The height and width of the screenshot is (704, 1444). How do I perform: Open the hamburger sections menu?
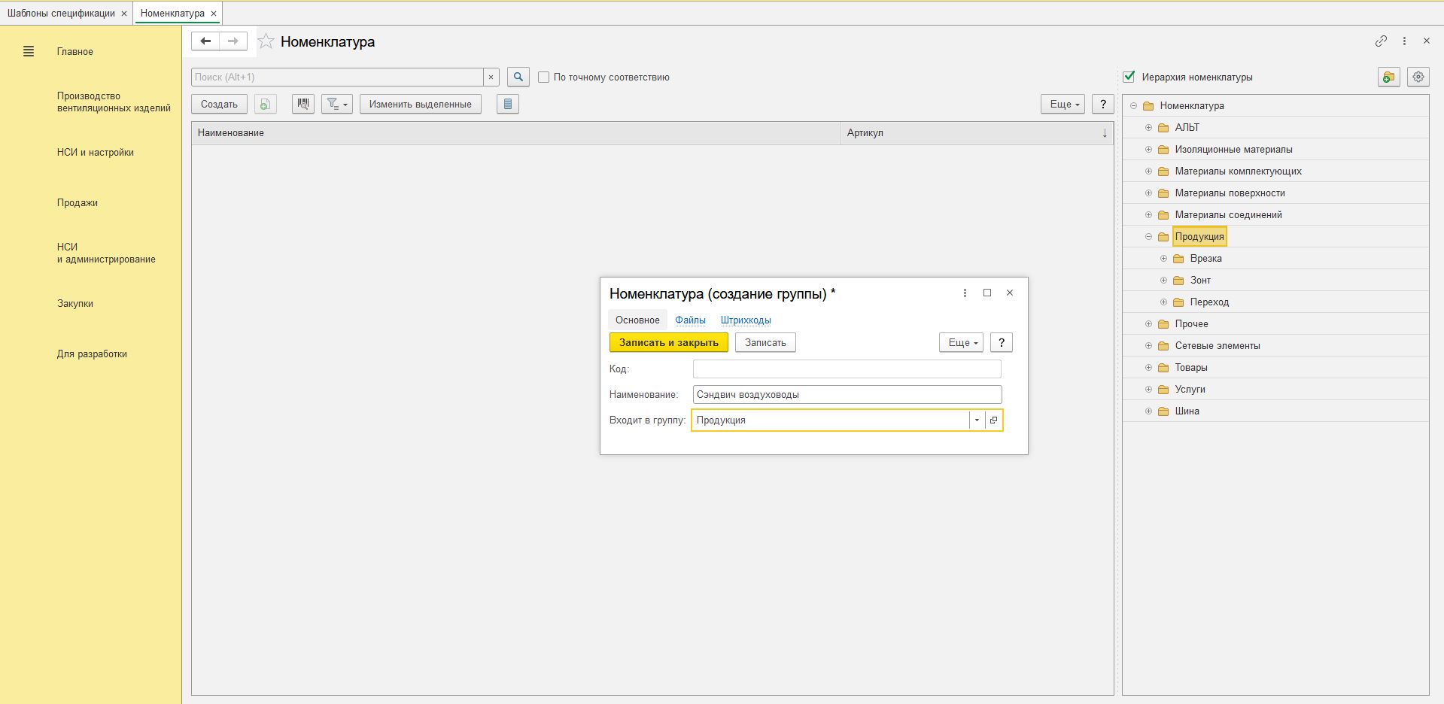(29, 52)
